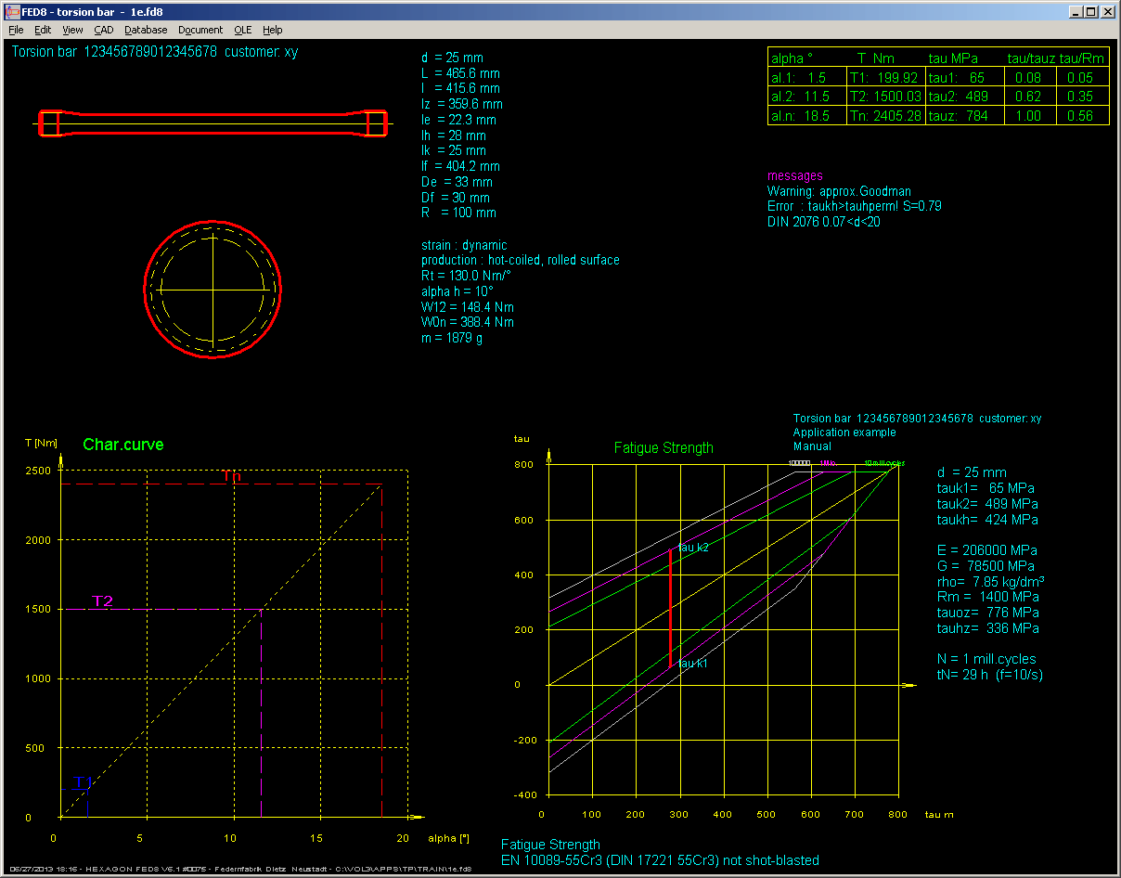The height and width of the screenshot is (878, 1121).
Task: Minimize the FED8 window
Action: (x=1075, y=12)
